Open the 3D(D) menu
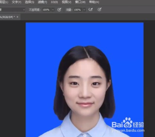This screenshot has height=137, width=155. click(54, 2)
